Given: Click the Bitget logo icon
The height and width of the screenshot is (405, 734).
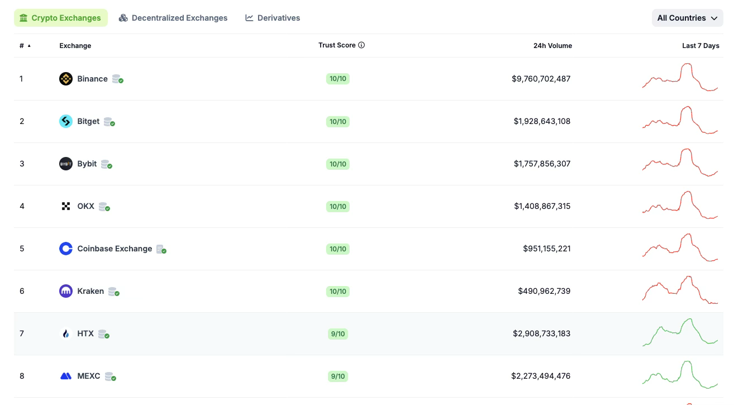Looking at the screenshot, I should 66,121.
